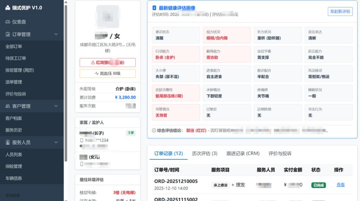Click order number ORD-20251210005
The height and width of the screenshot is (201, 360).
click(x=176, y=181)
